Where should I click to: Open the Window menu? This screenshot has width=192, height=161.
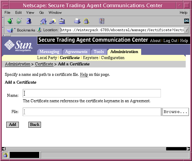coord(55,13)
